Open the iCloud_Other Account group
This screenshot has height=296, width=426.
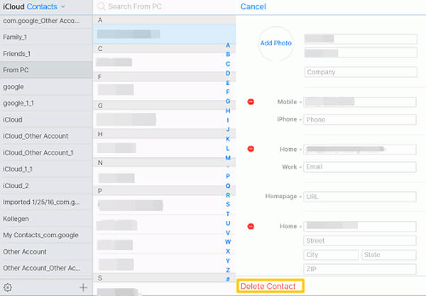pos(46,136)
